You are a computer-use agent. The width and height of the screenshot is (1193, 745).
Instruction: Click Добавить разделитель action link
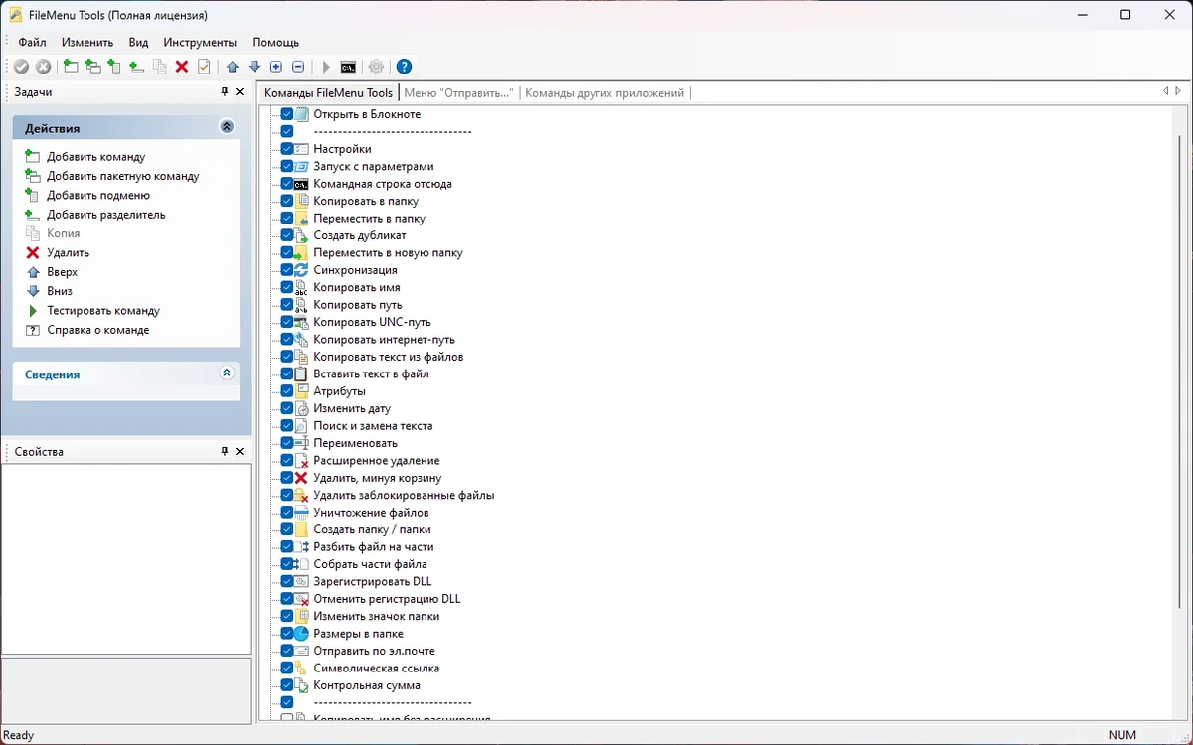[105, 215]
